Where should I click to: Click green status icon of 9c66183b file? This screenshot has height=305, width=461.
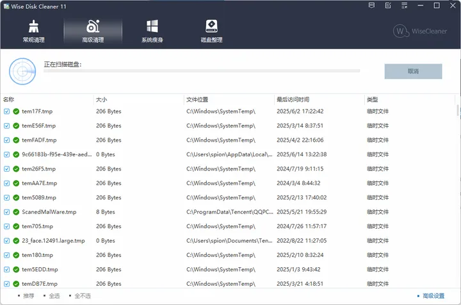tap(16, 154)
